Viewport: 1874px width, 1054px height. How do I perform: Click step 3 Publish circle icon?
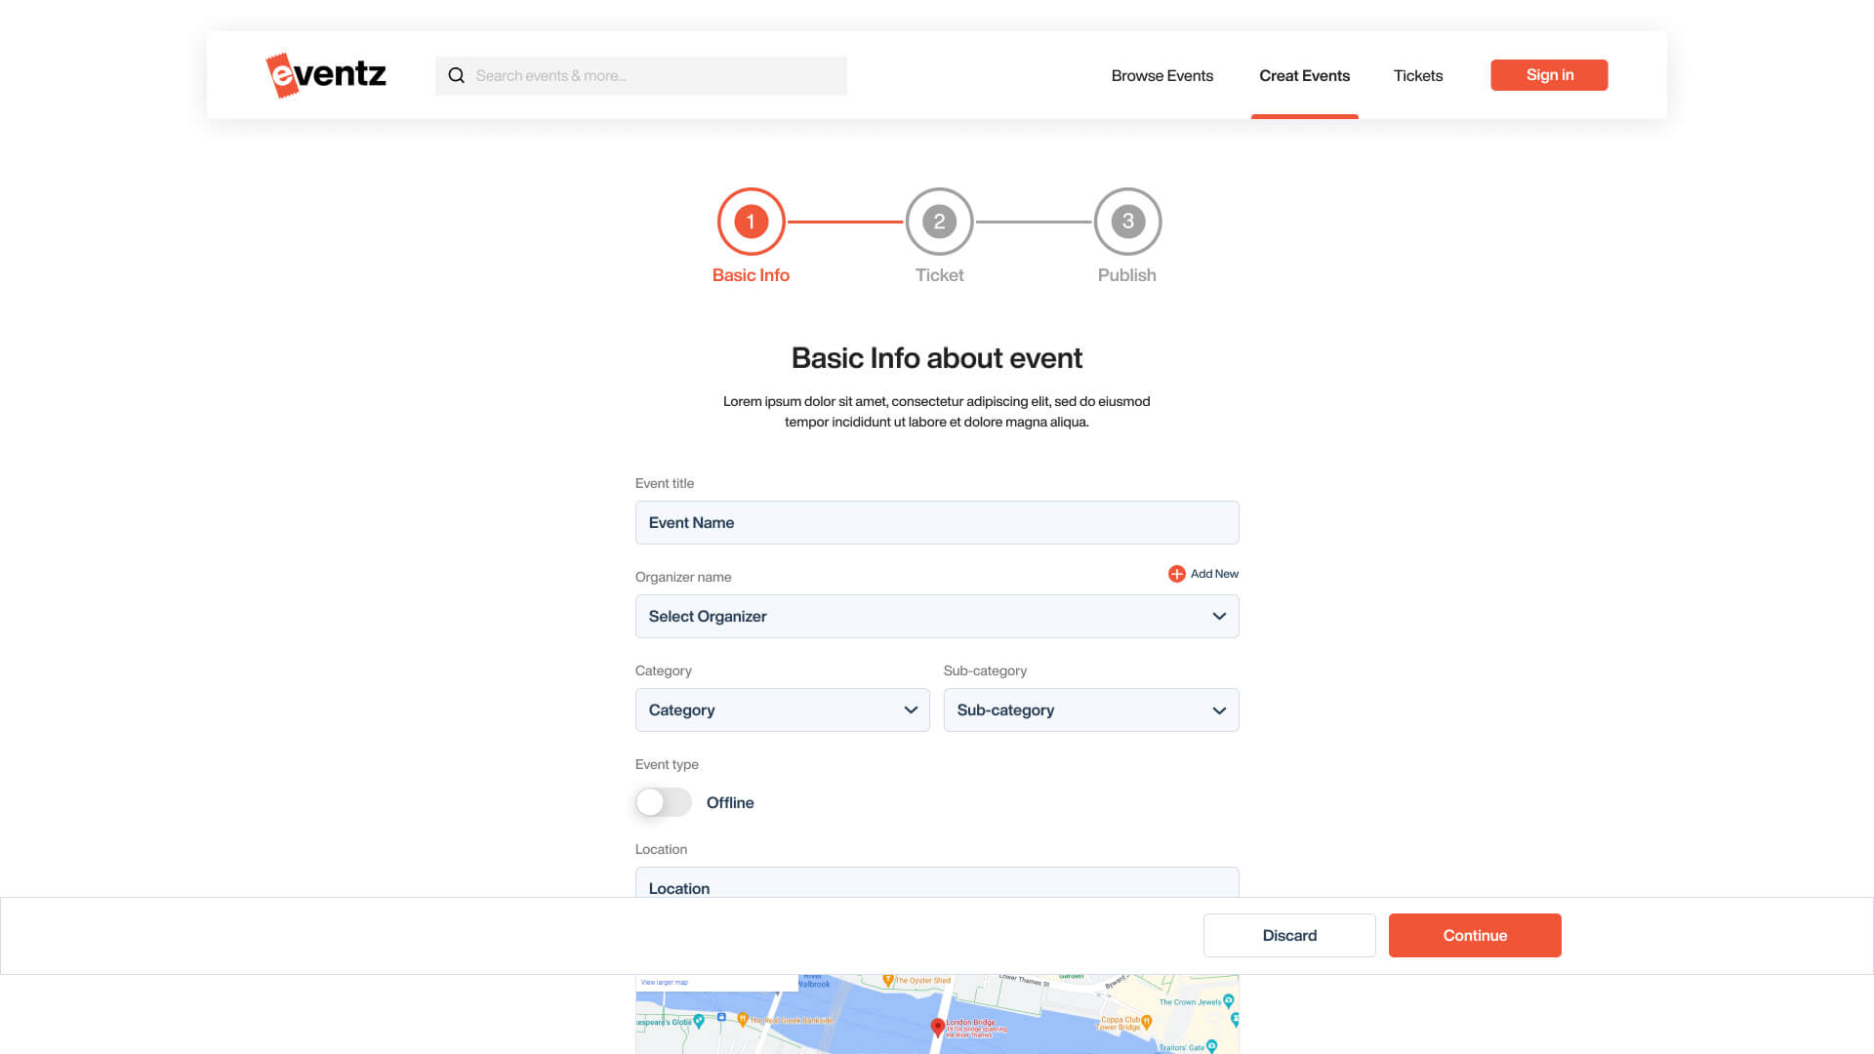pos(1126,220)
